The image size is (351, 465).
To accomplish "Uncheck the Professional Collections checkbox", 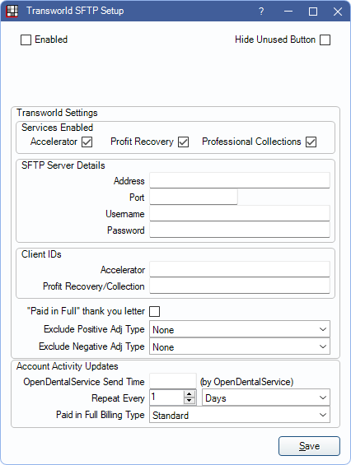I will (x=311, y=142).
